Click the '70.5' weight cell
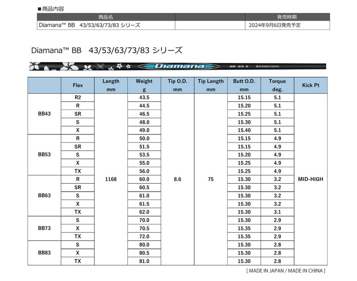 pyautogui.click(x=144, y=228)
